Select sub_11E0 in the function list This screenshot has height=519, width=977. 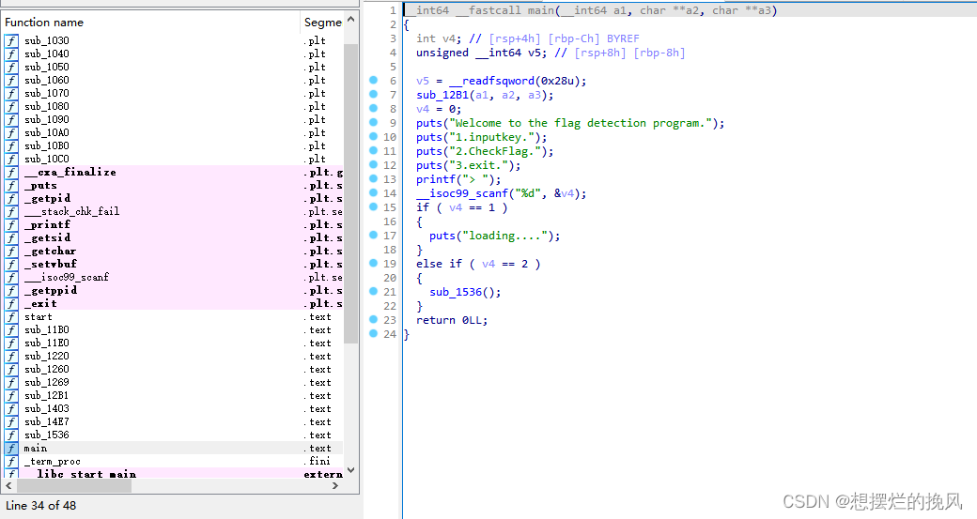pos(47,343)
